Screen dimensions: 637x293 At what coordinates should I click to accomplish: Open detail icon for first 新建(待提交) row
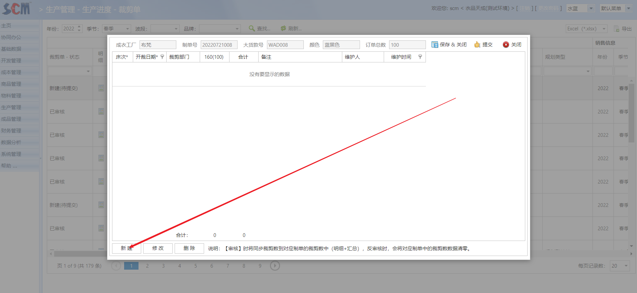point(101,88)
